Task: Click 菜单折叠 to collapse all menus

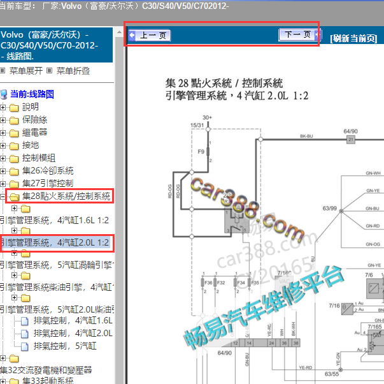Action: (x=73, y=71)
